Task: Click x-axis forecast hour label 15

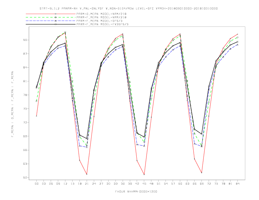Action: coord(72,184)
